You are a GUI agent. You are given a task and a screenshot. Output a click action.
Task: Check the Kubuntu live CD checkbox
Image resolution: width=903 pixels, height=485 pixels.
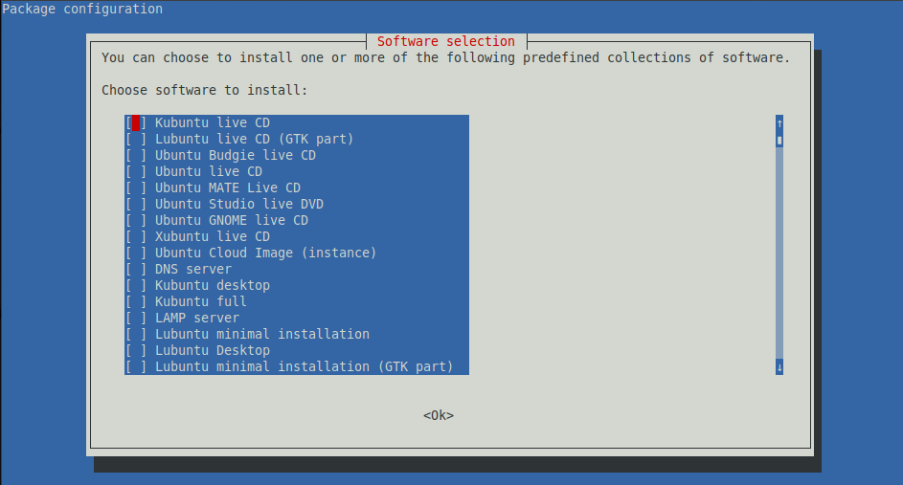[x=136, y=123]
